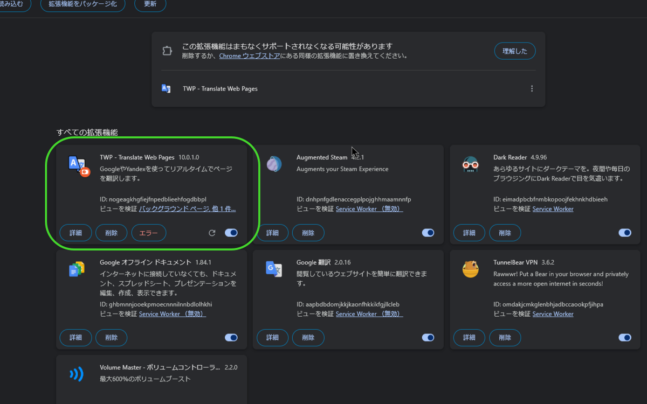Disable Google オフライン ドキュメント toggle
Screen dimensions: 647x404
click(x=231, y=338)
